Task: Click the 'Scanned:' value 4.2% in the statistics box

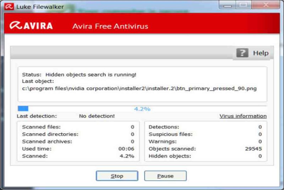Action: [x=127, y=156]
